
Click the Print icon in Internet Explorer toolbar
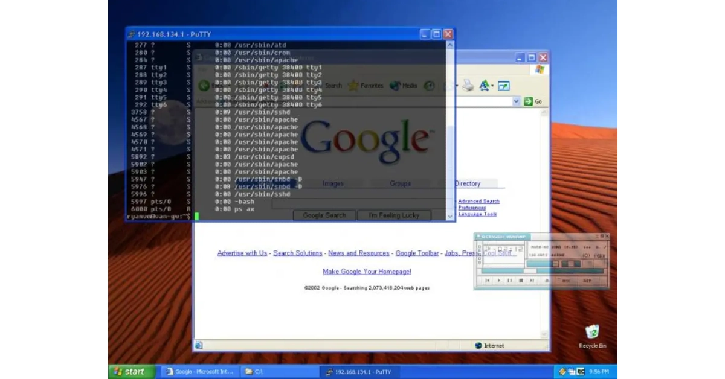(468, 86)
